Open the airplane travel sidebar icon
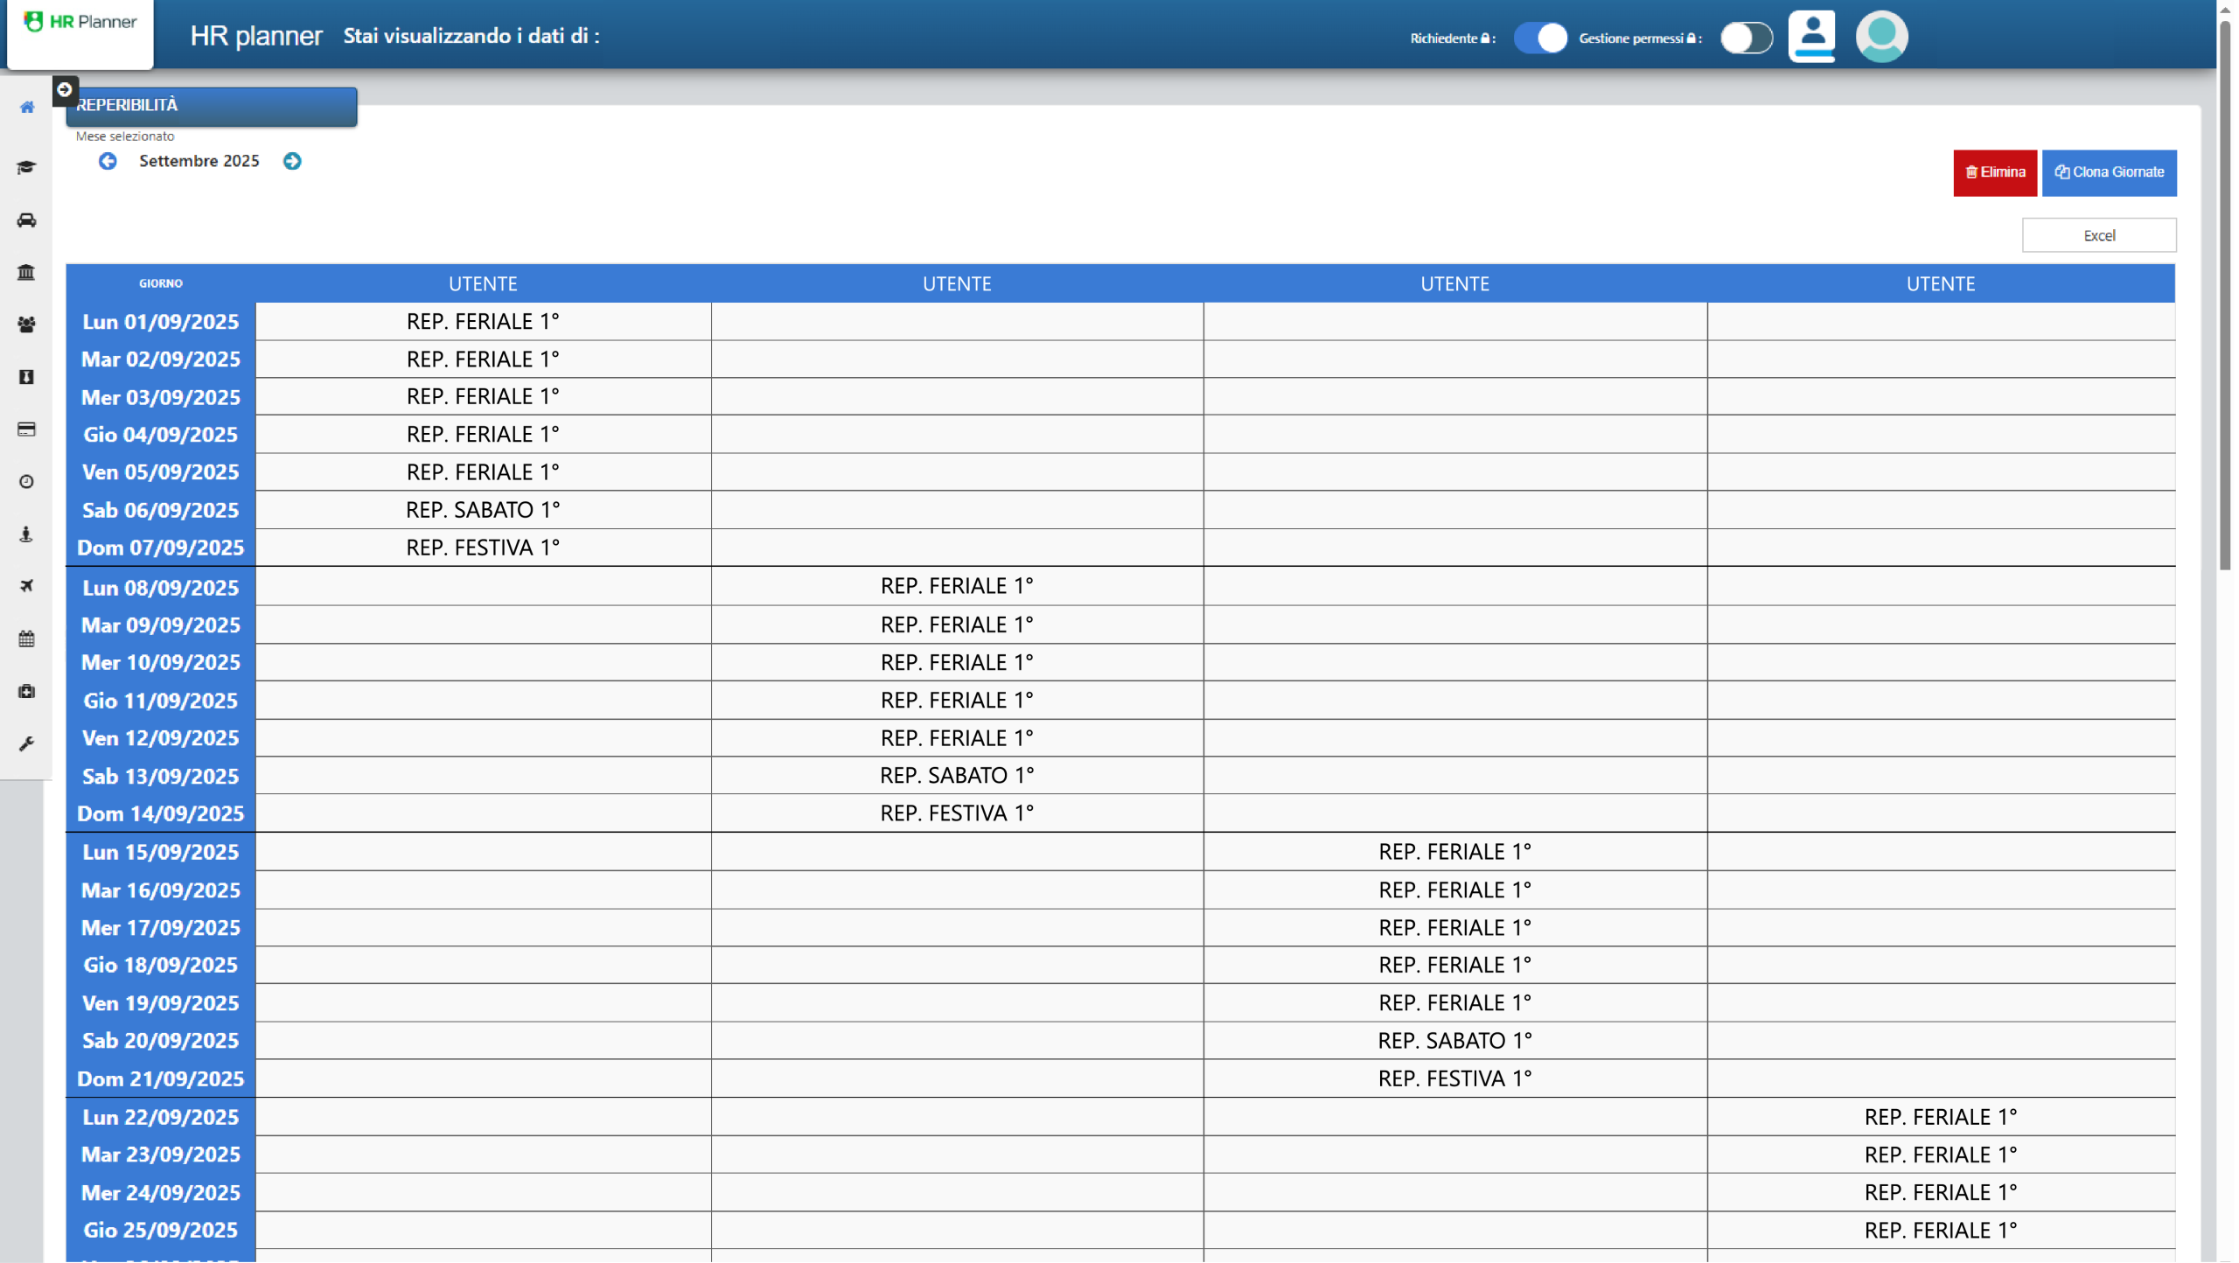The height and width of the screenshot is (1263, 2239). pos(26,586)
